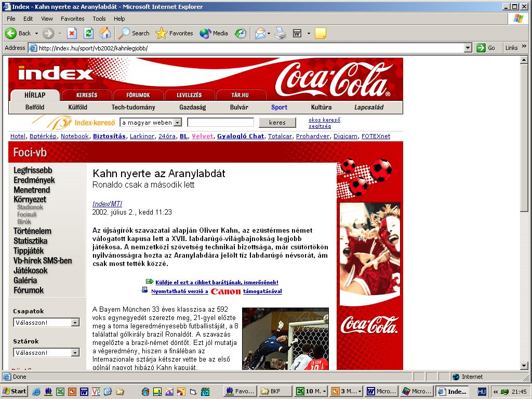532x399 pixels.
Task: Open the Kultúra section
Action: coord(321,107)
